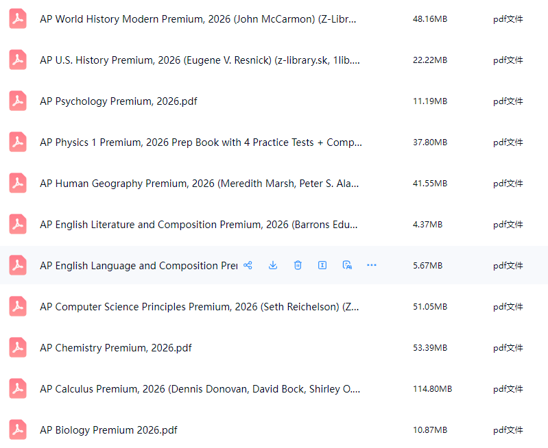Click PDF icon for AP Physics 1 Premium

tap(18, 142)
